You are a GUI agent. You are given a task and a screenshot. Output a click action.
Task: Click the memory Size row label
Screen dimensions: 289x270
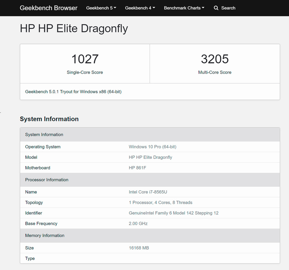tap(30, 248)
